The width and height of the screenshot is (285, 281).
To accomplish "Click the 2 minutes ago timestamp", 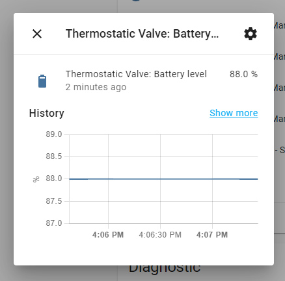I will pyautogui.click(x=96, y=87).
